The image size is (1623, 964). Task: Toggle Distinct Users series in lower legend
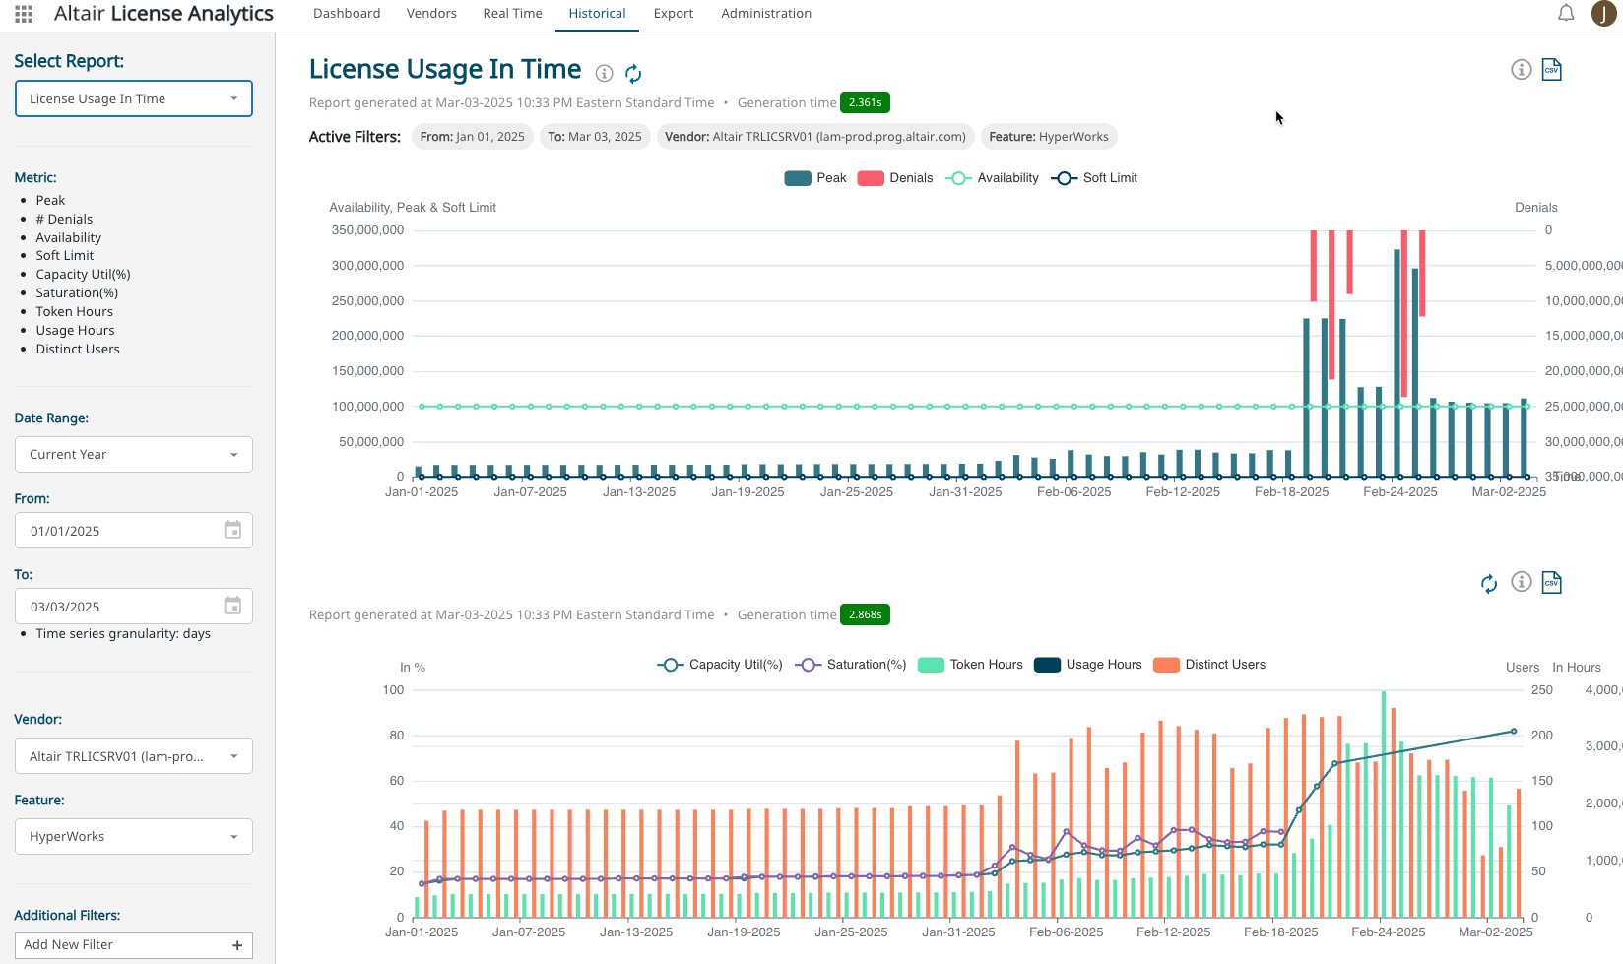click(1209, 665)
